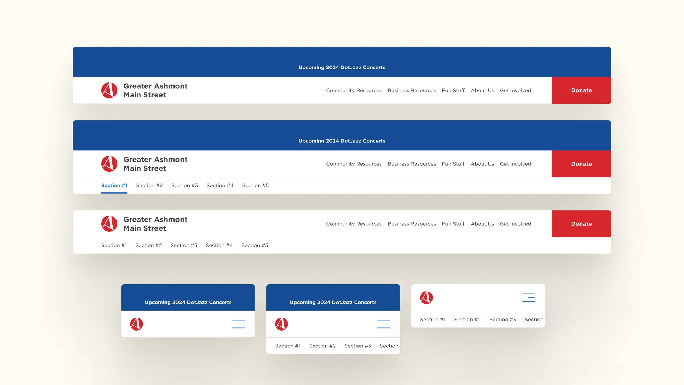Select Section #2 in middle mobile card
The height and width of the screenshot is (385, 684).
click(x=322, y=346)
